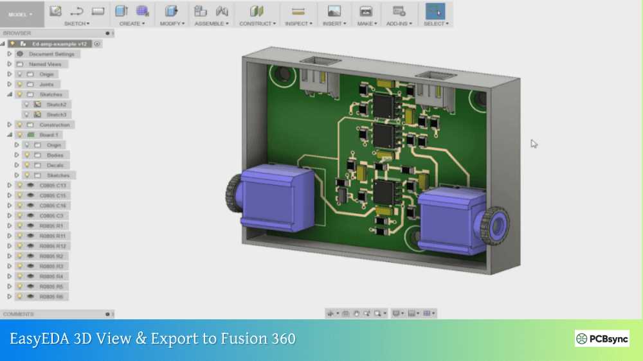This screenshot has width=643, height=361.
Task: Expand the C0805 C15 component
Action: click(x=10, y=195)
